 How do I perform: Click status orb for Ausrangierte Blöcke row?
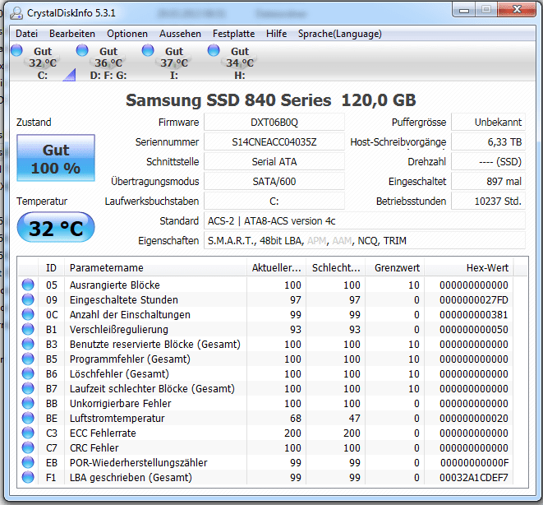pyautogui.click(x=29, y=285)
